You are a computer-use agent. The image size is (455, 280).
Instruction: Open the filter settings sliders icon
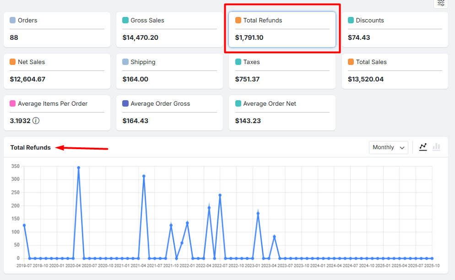[441, 3]
